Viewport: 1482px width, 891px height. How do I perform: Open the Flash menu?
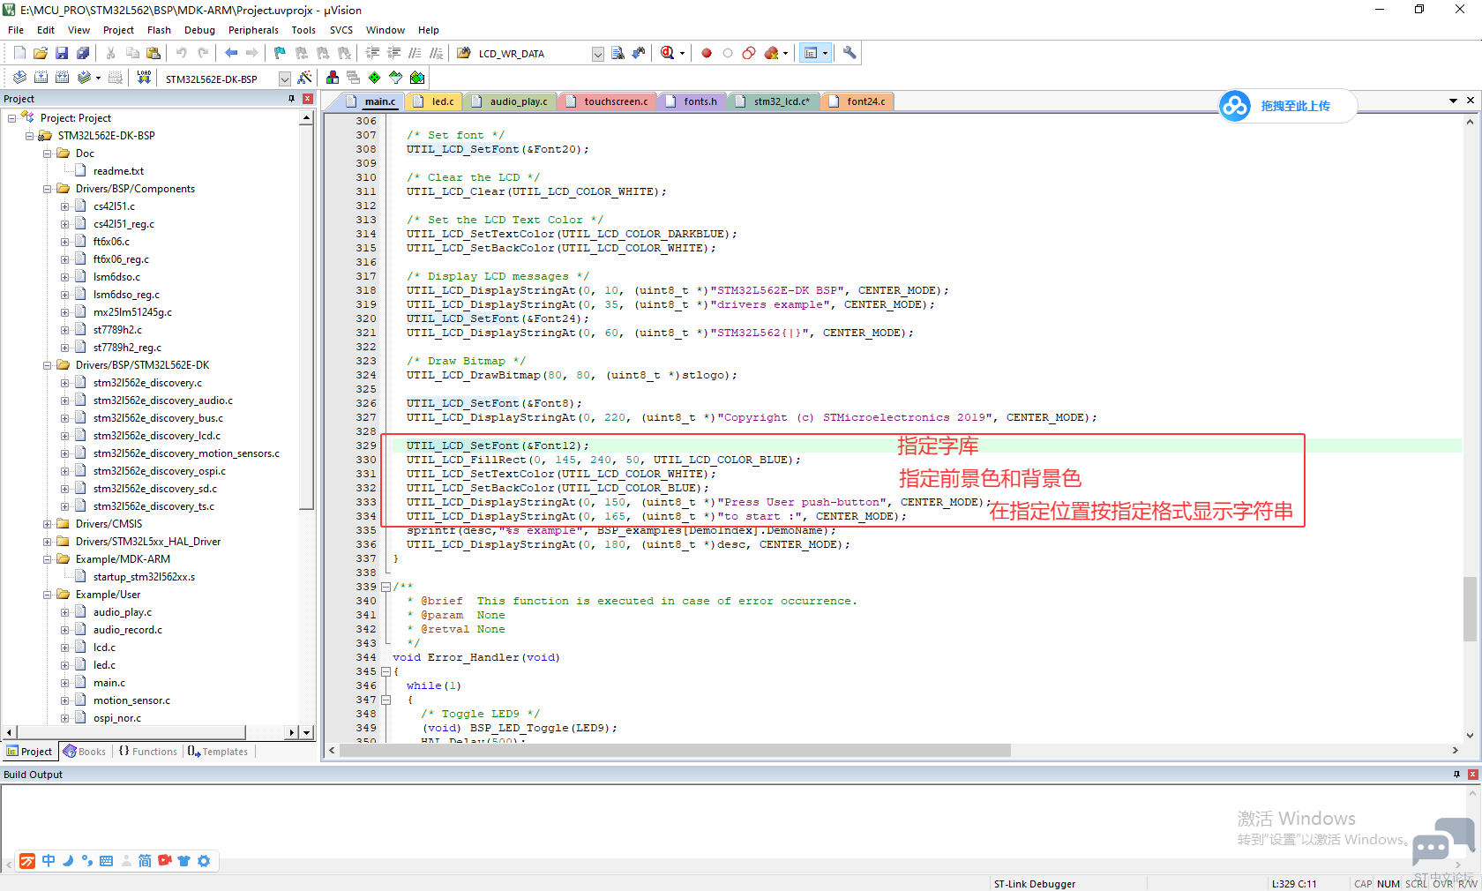[159, 30]
